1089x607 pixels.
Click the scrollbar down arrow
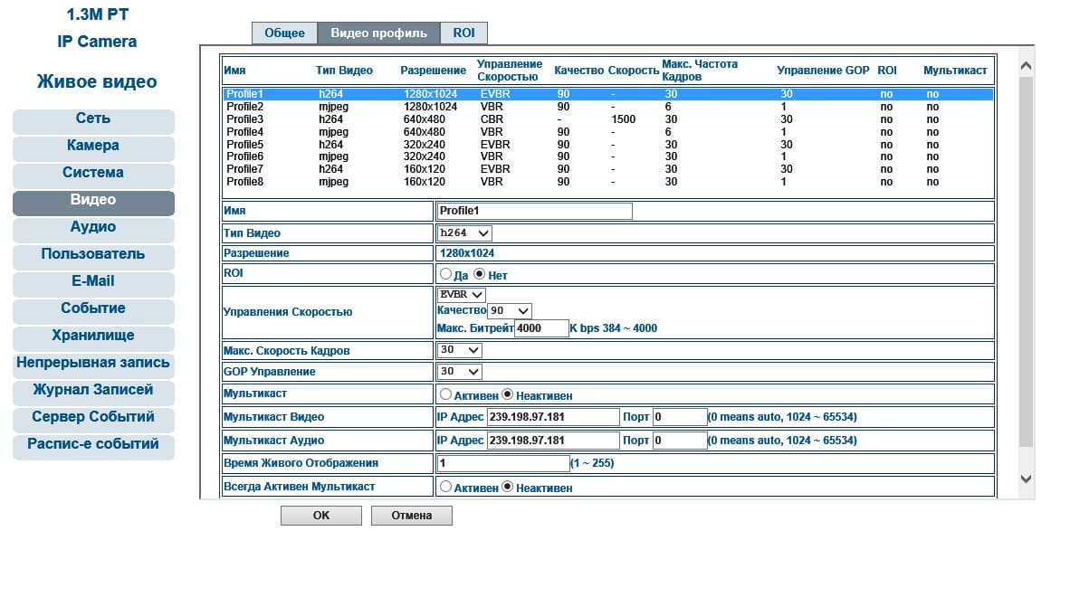tap(1026, 479)
